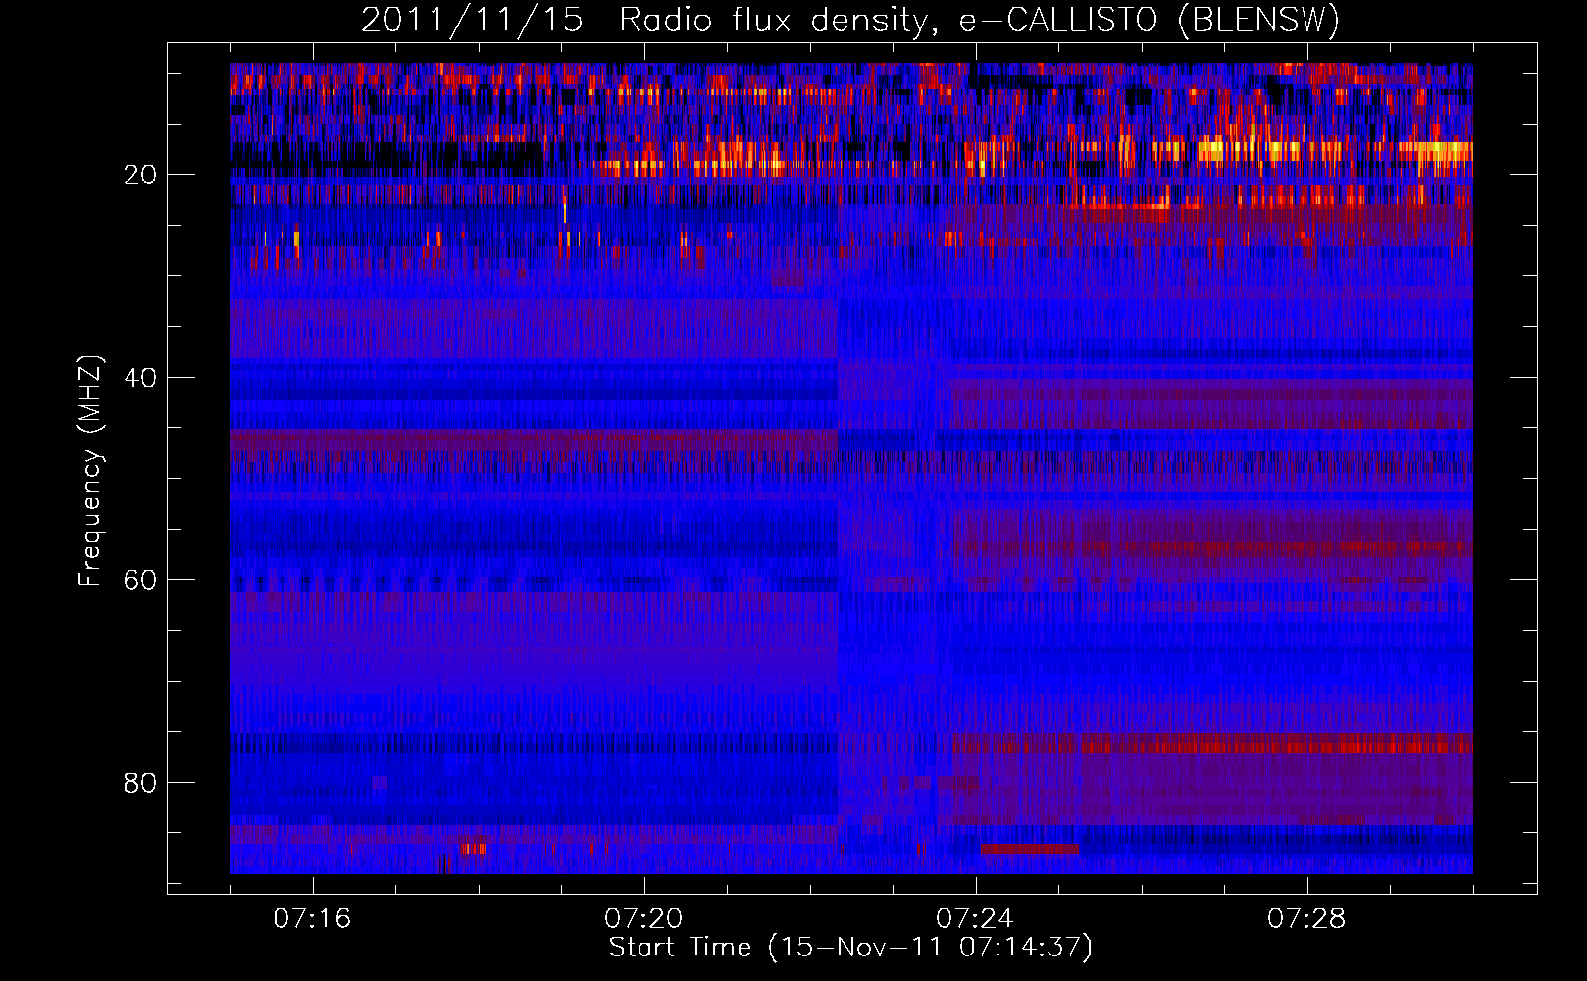Click the x-axis label "Start Time (15-Nov-11 07:14:37)"
This screenshot has height=981, width=1587.
coord(850,948)
